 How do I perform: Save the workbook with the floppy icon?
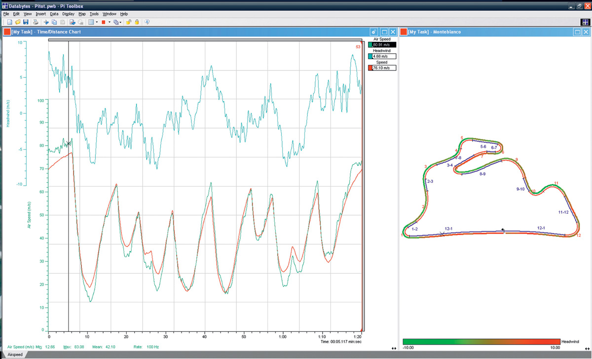[x=25, y=22]
